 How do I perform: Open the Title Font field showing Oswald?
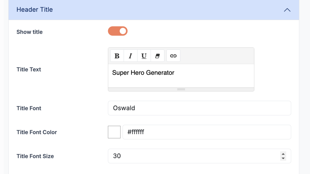click(x=199, y=108)
